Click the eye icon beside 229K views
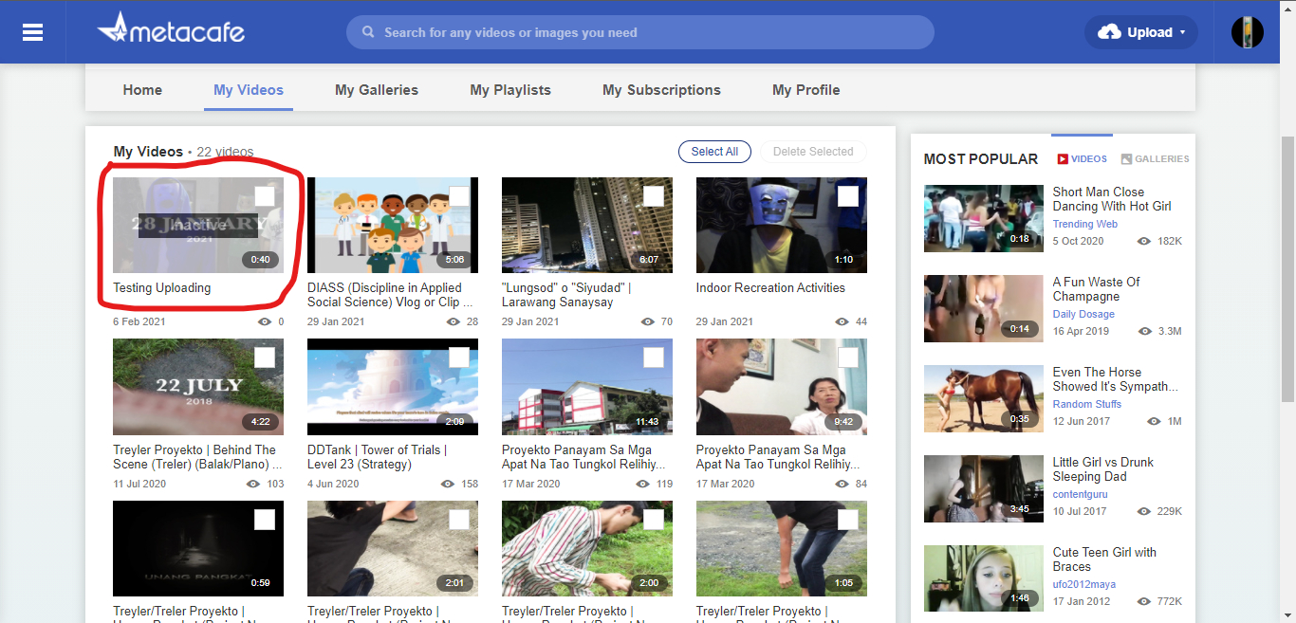The height and width of the screenshot is (623, 1296). 1144,511
